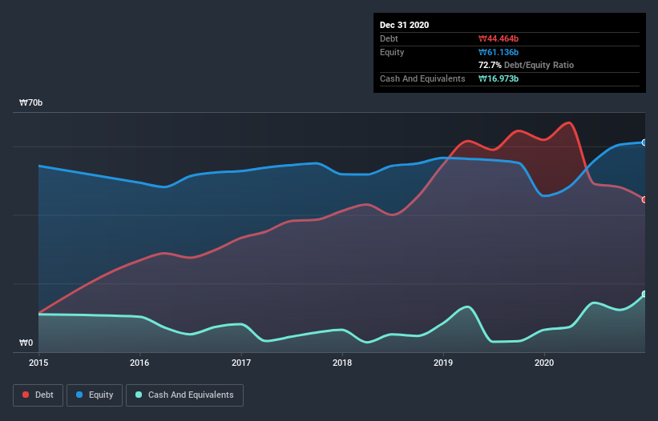Click the ₩44.464b debt value
Viewport: 658px width, 421px height.
[499, 38]
